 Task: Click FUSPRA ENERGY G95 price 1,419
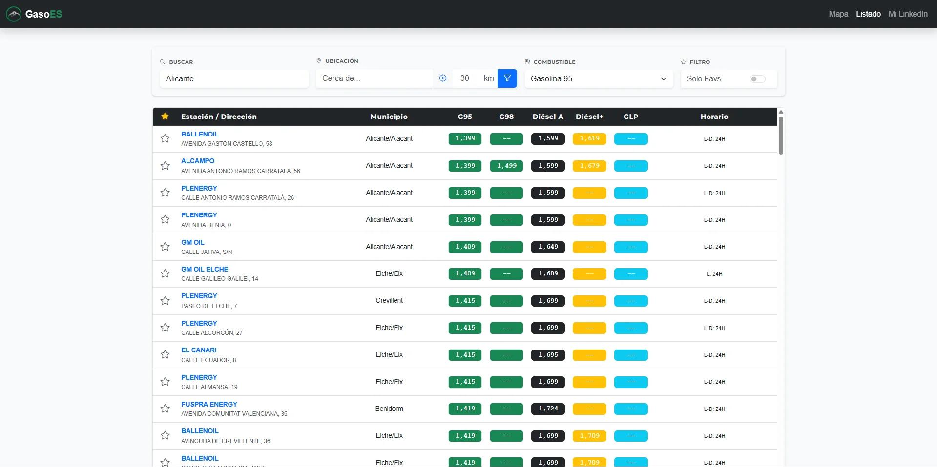465,409
